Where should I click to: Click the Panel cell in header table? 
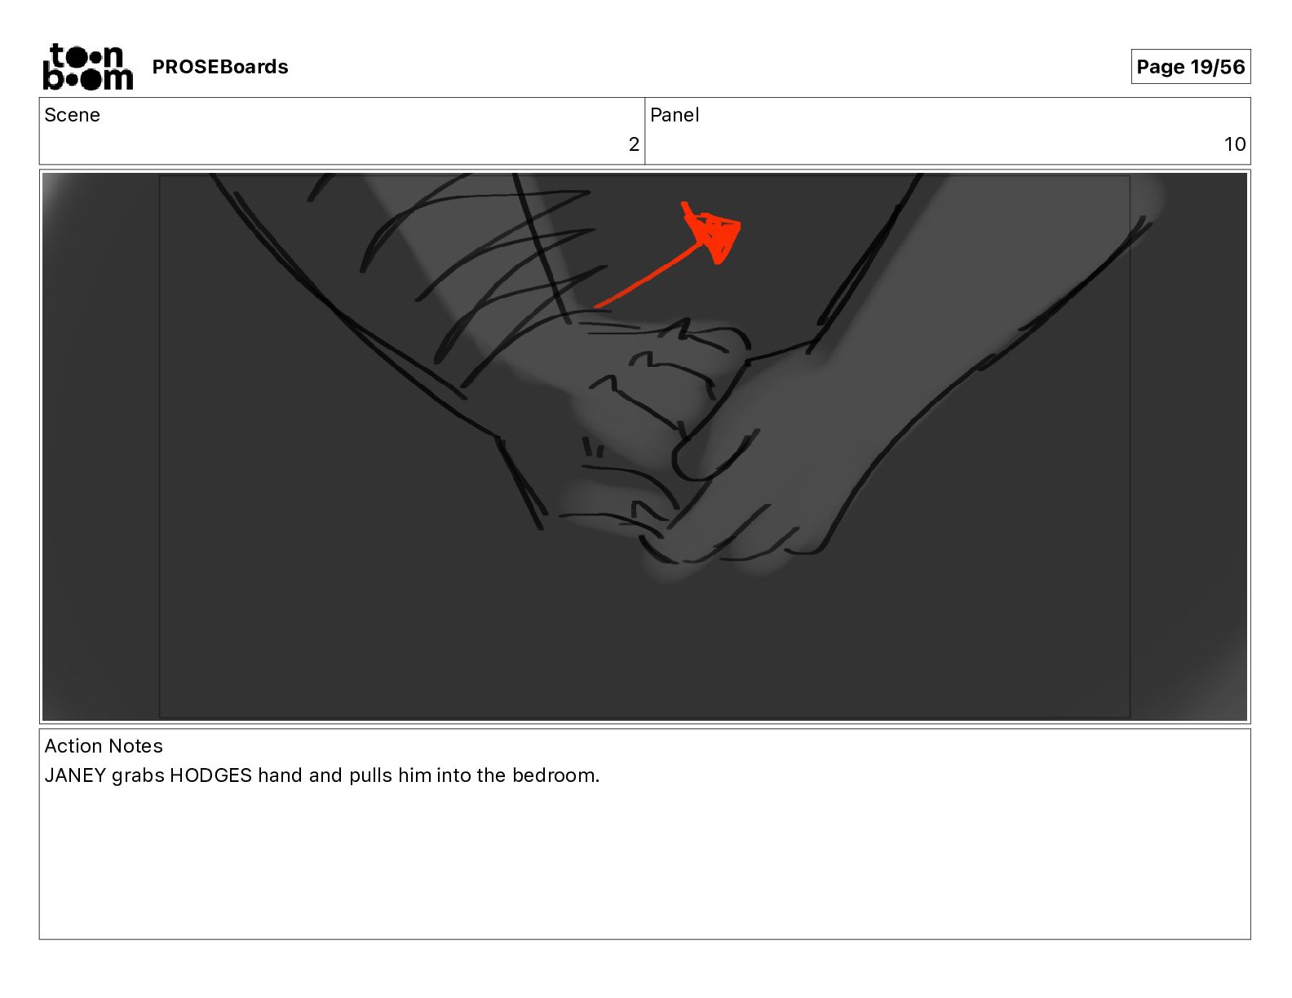pyautogui.click(x=948, y=131)
